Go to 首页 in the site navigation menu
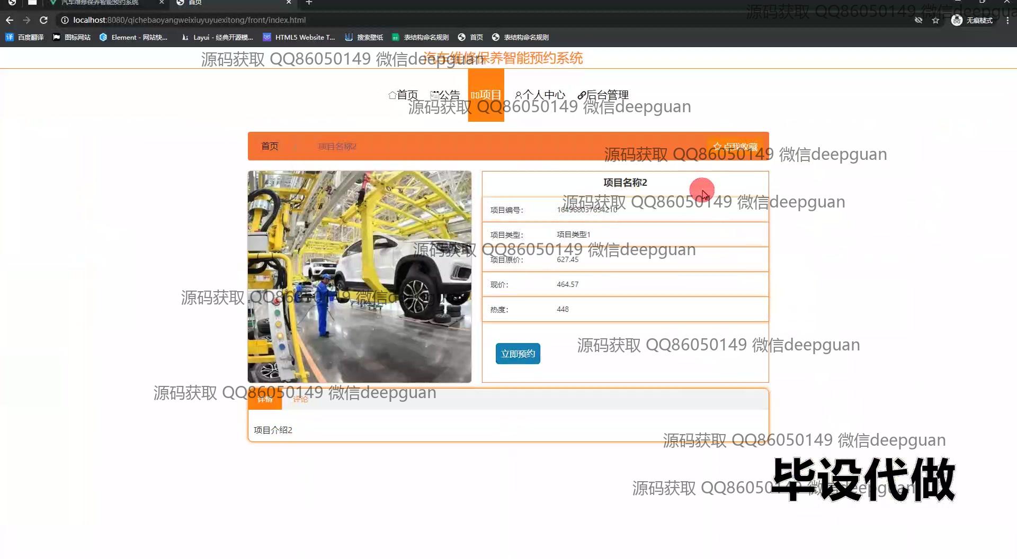The width and height of the screenshot is (1017, 559). coord(403,95)
